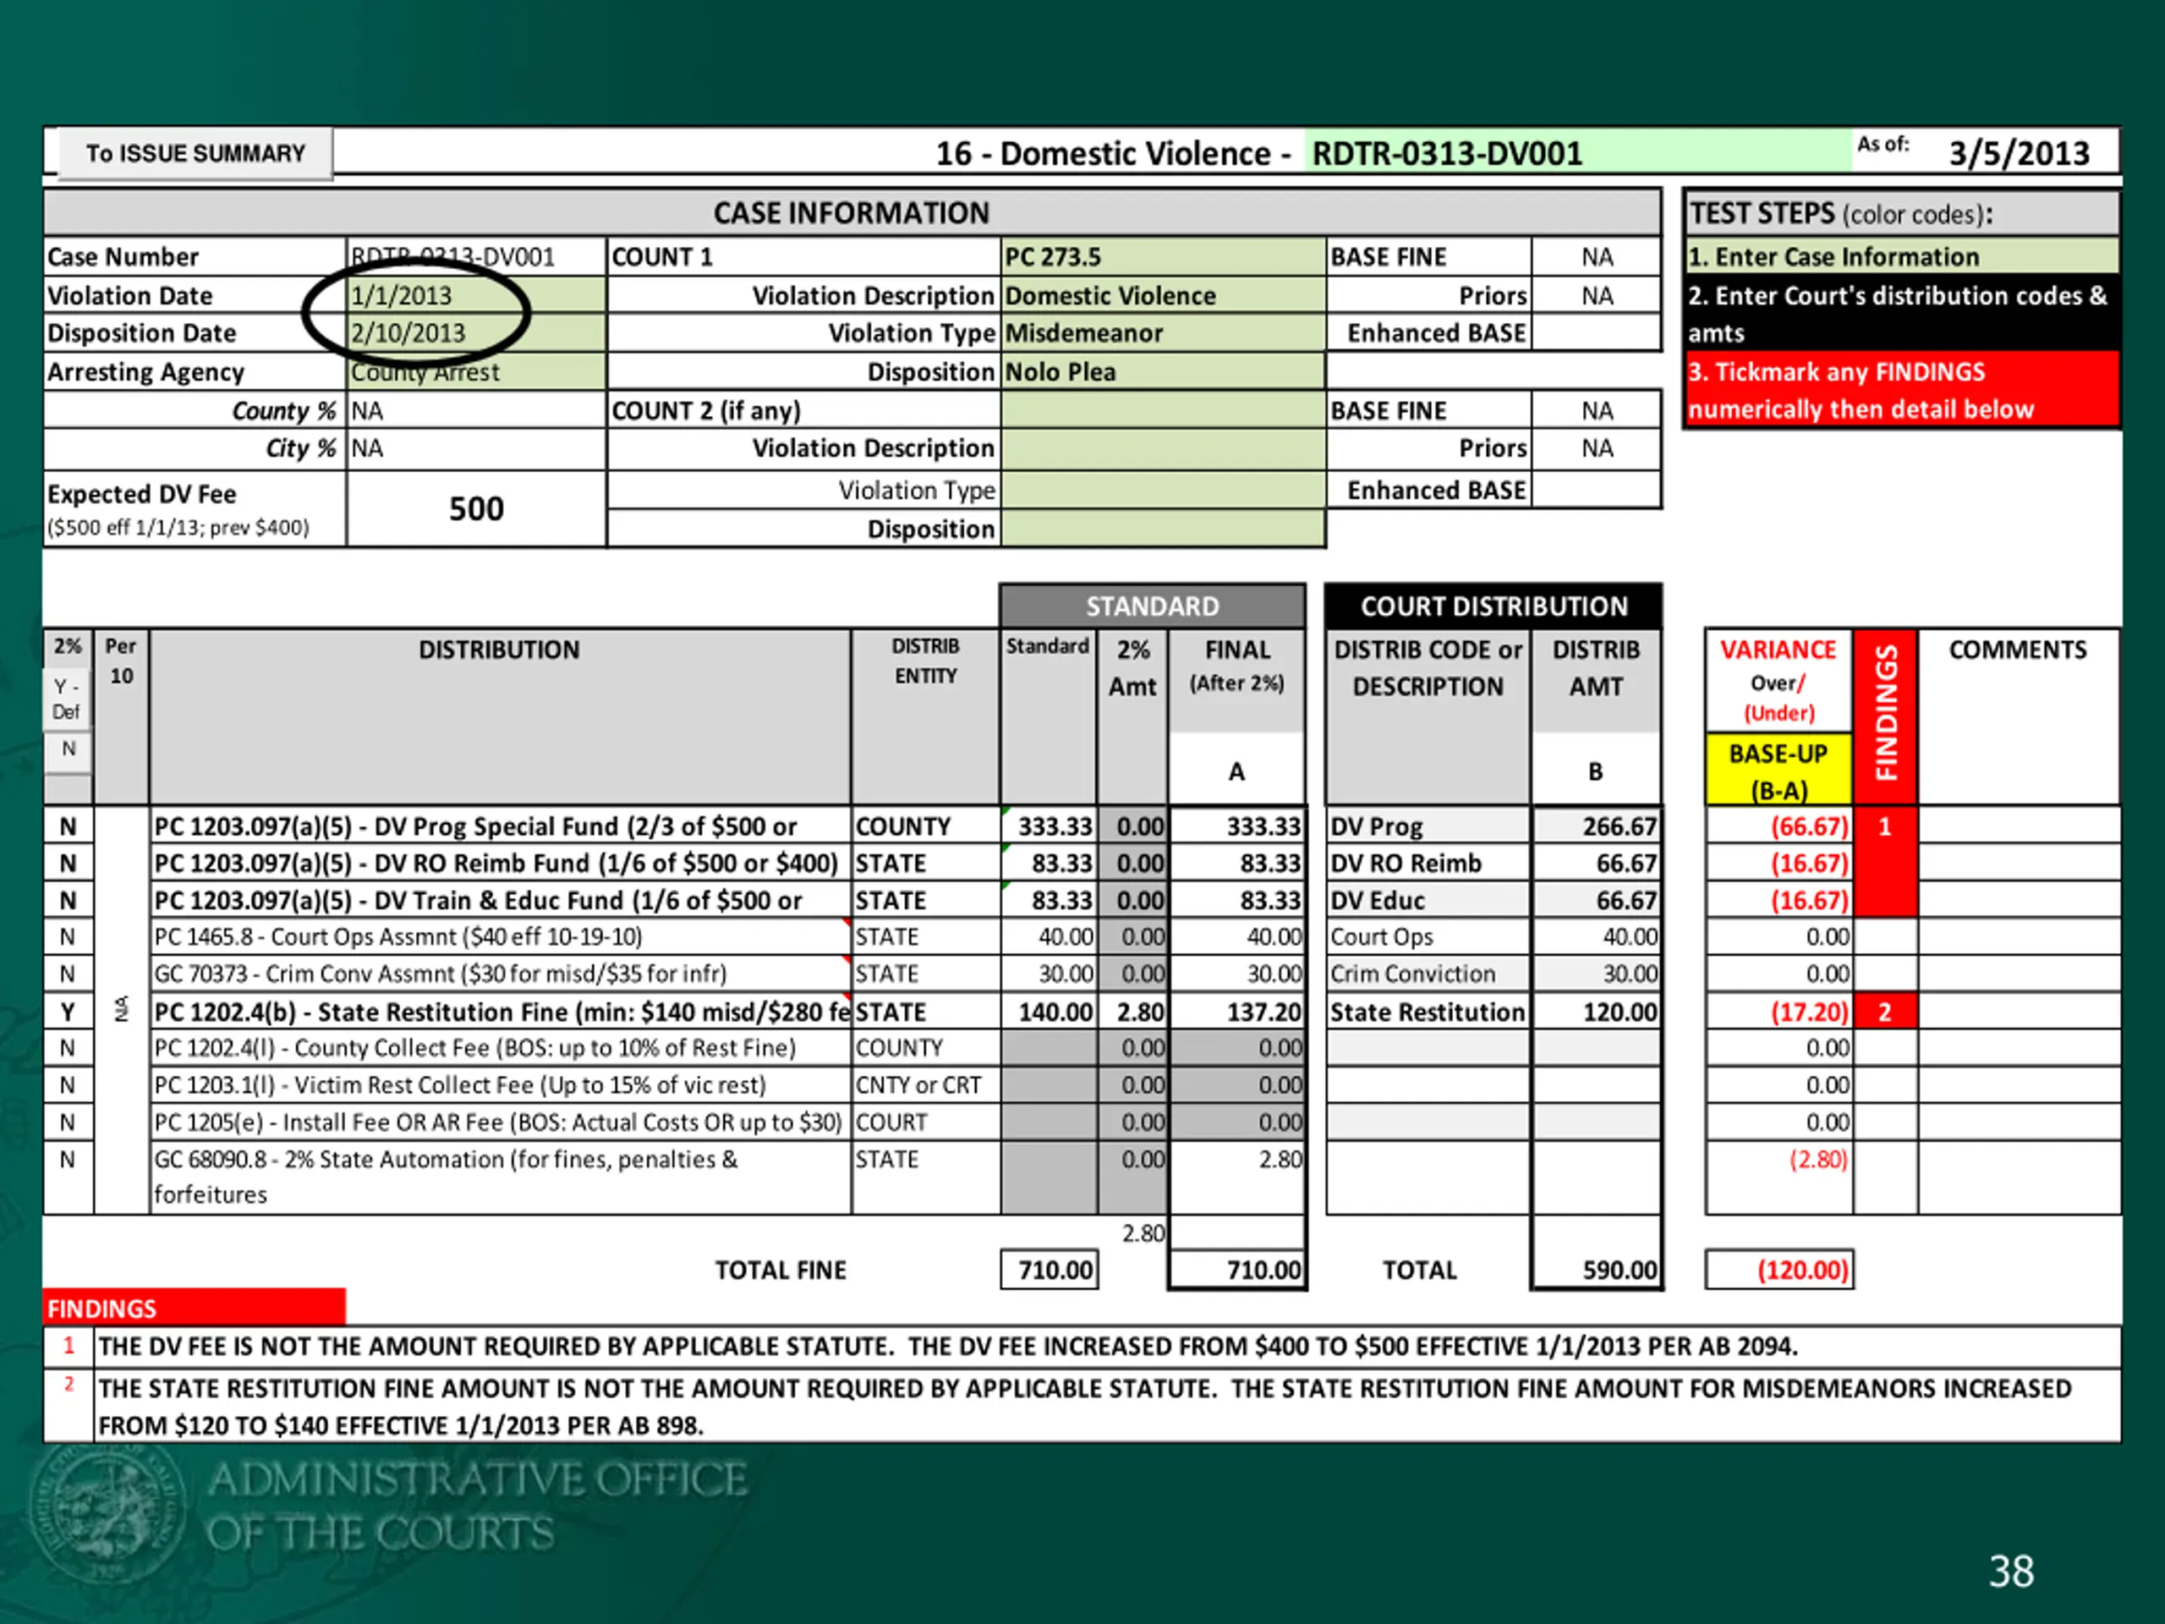Click the PC 1202.4(l) County Collect Fee row
Image resolution: width=2165 pixels, height=1624 pixels.
point(500,1047)
